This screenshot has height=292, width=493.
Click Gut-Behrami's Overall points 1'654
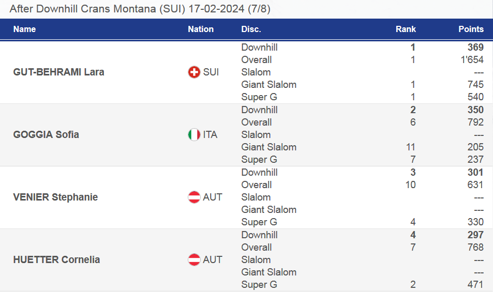(x=472, y=60)
